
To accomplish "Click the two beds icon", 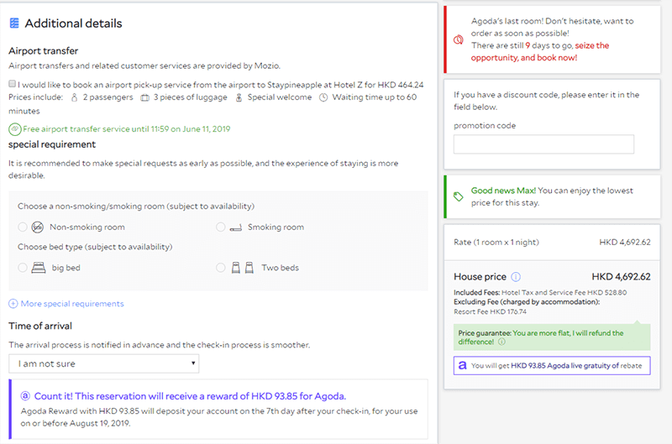I will click(243, 268).
